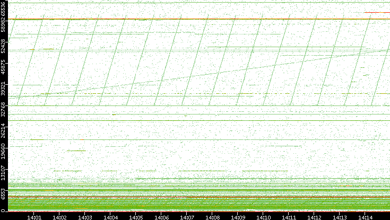Select the 14:08 time axis label
Image resolution: width=390 pixels, height=220 pixels.
(x=213, y=217)
